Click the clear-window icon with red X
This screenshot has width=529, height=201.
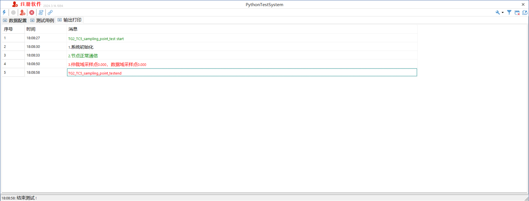click(517, 13)
